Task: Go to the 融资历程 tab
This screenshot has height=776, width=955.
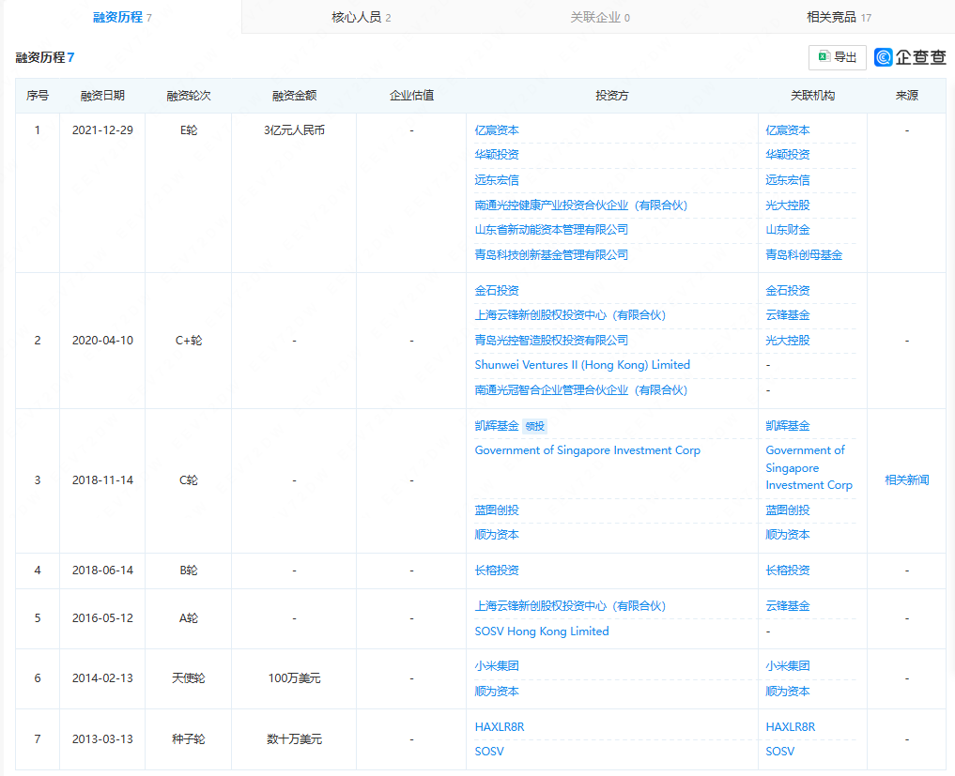Action: [x=123, y=17]
